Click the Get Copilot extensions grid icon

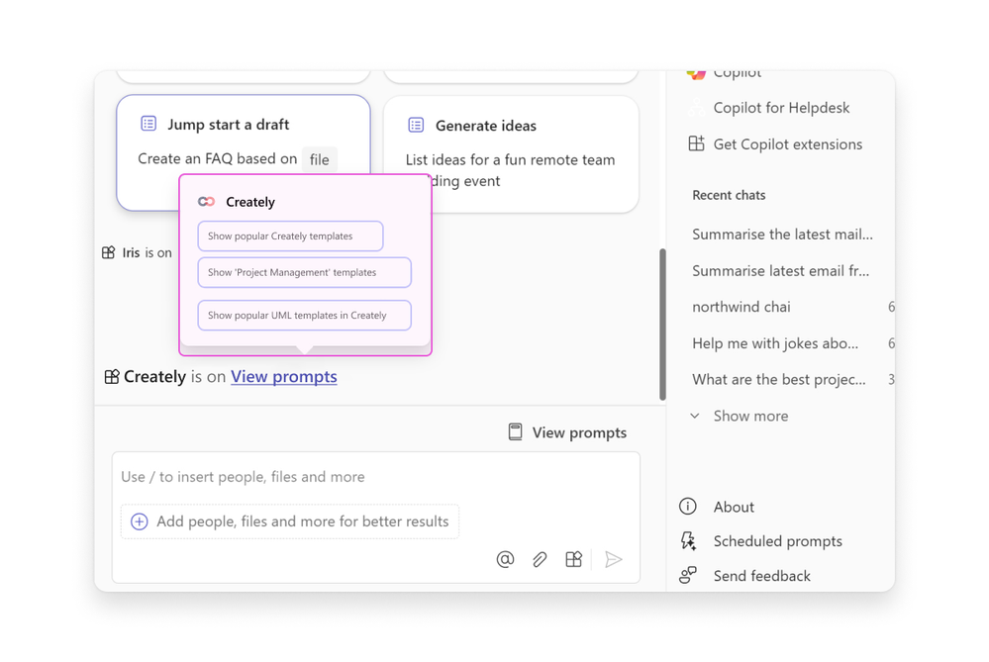point(696,143)
